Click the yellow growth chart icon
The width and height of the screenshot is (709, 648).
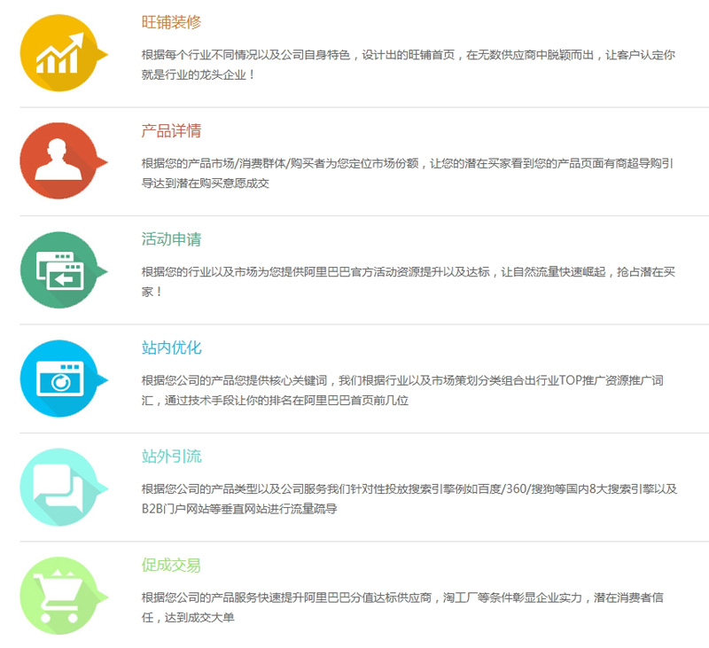click(x=58, y=53)
